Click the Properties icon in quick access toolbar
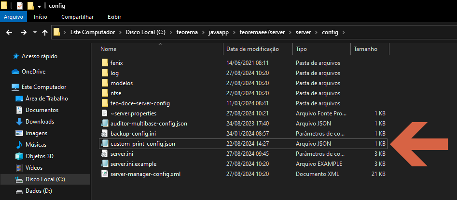This screenshot has height=200, width=457. (x=20, y=5)
